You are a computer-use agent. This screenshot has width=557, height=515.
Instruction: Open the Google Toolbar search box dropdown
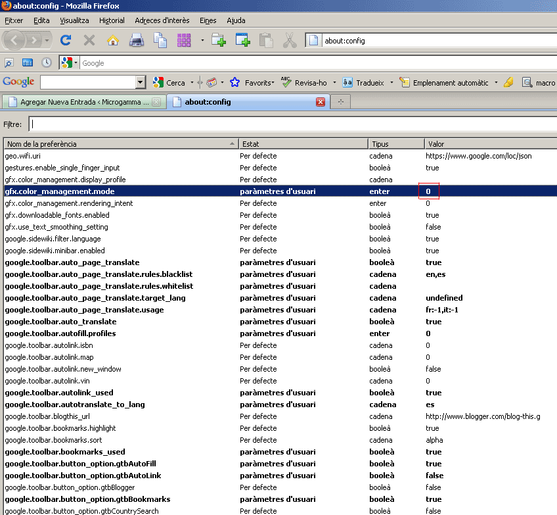click(141, 82)
